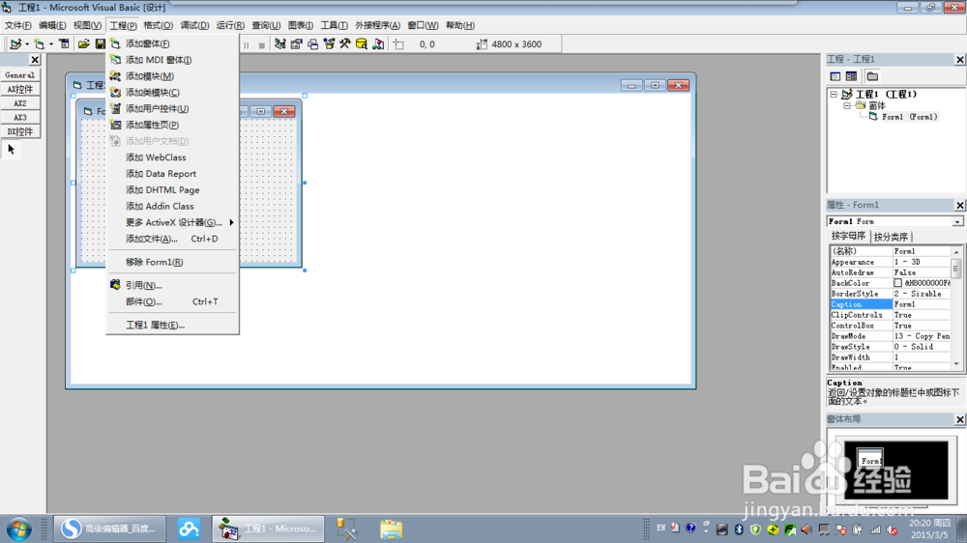The width and height of the screenshot is (967, 543).
Task: Click the properties list scrollbar up arrow
Action: point(956,252)
